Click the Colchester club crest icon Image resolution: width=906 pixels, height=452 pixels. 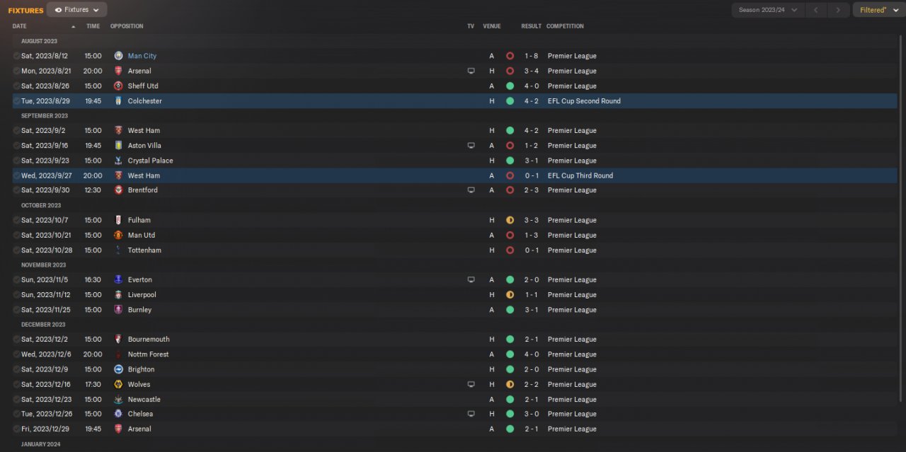(x=118, y=101)
